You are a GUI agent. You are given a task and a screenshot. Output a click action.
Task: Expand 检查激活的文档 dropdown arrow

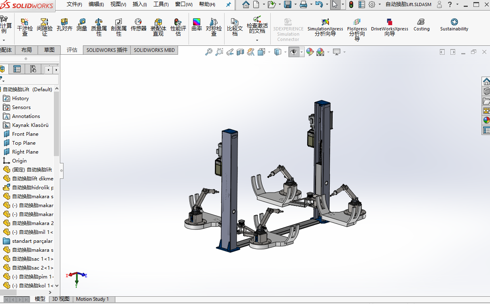click(x=257, y=40)
